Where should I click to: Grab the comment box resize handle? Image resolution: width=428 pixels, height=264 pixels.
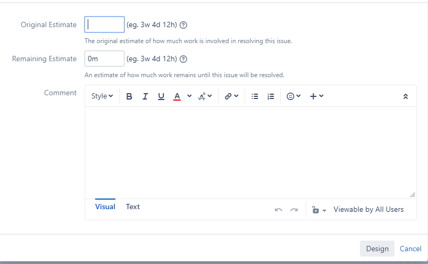coord(413,195)
